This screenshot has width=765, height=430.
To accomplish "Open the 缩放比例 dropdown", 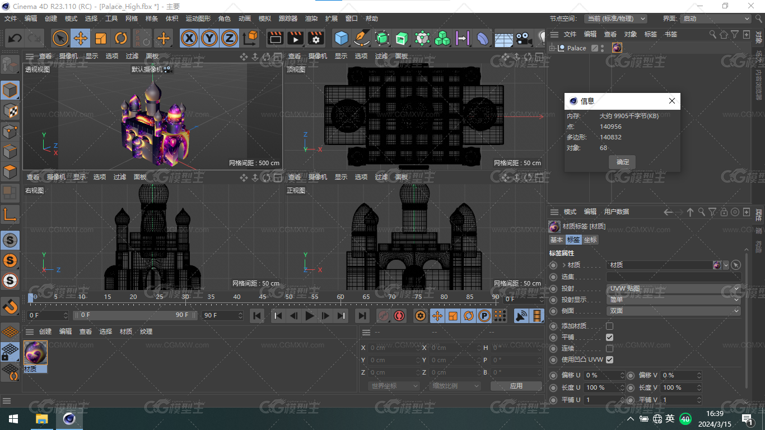I will click(x=455, y=386).
